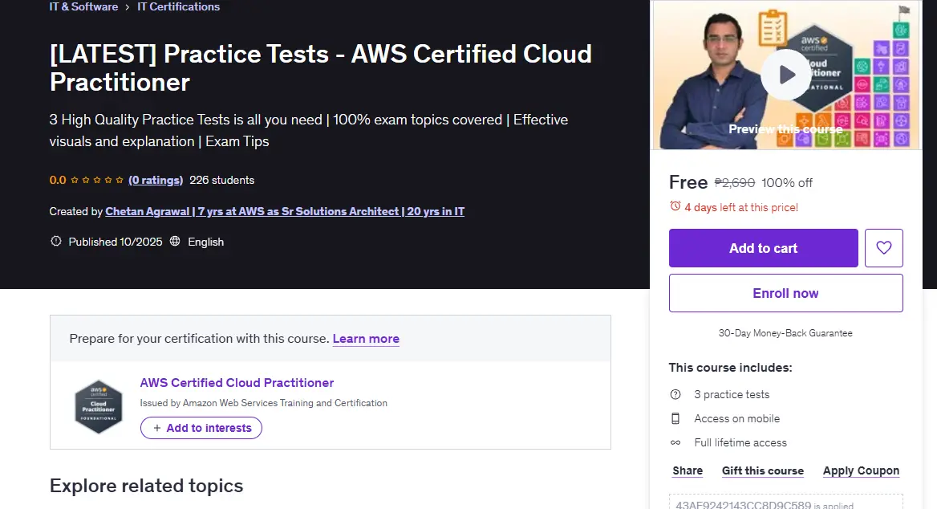Screen dimensions: 937x509
Task: Click the applied coupon code box
Action: click(x=786, y=502)
